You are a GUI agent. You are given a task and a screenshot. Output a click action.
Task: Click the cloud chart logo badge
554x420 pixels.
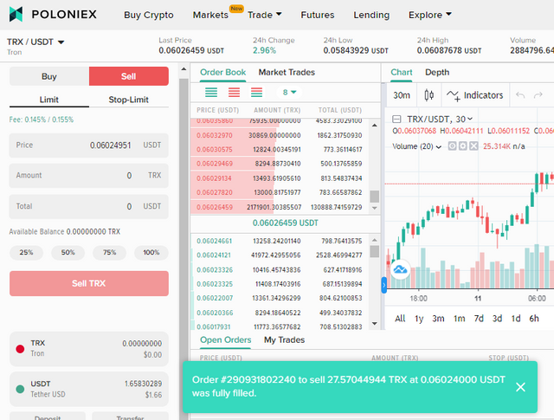400,270
